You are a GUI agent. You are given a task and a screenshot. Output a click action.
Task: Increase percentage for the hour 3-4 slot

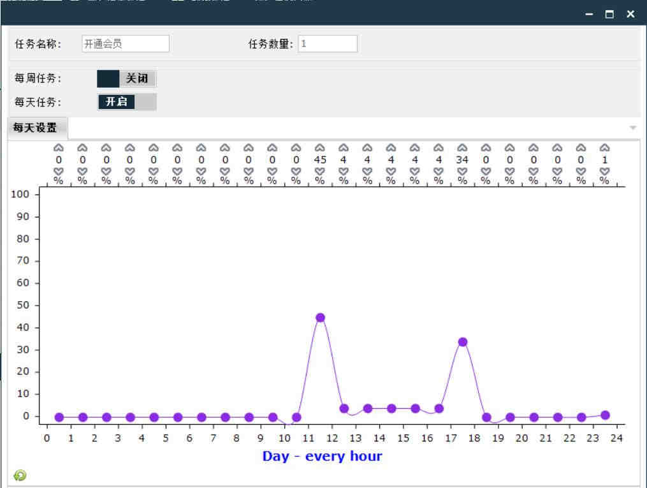[130, 147]
